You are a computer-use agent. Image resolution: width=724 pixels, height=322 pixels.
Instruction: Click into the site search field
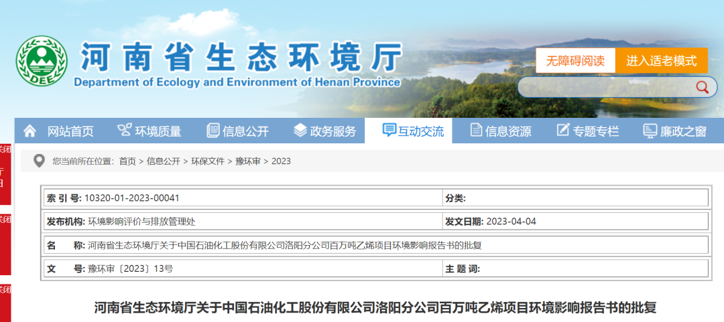pyautogui.click(x=603, y=87)
